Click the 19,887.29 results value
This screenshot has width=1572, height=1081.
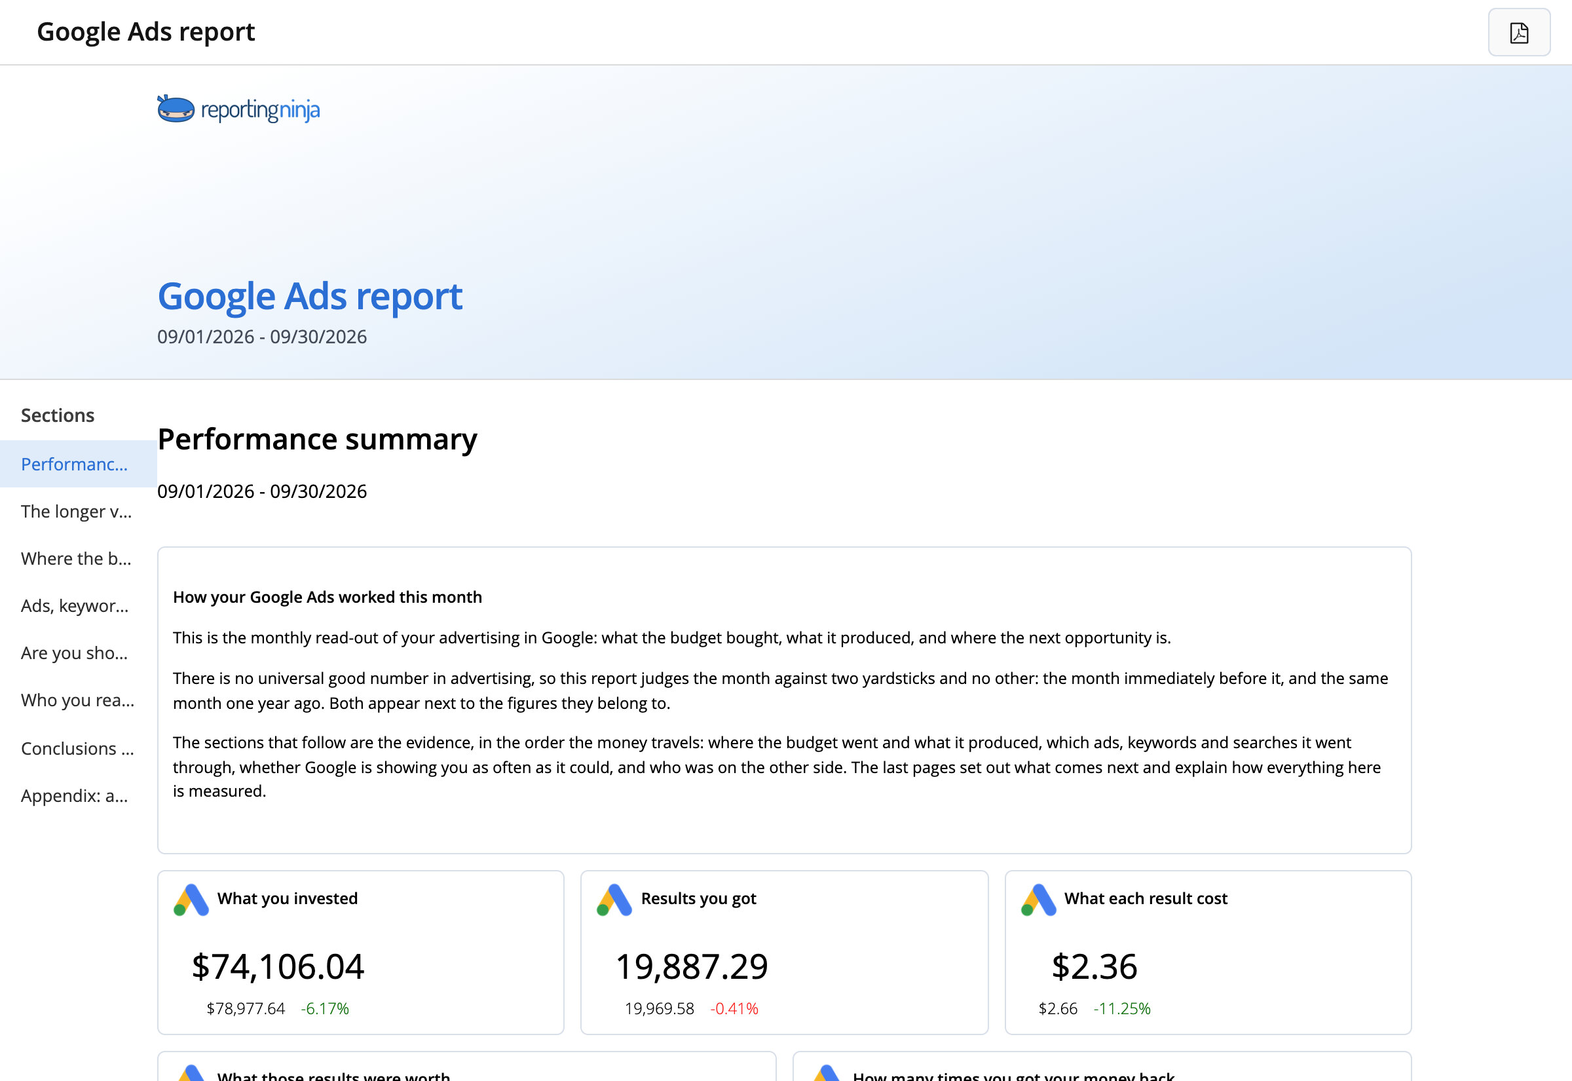tap(692, 966)
